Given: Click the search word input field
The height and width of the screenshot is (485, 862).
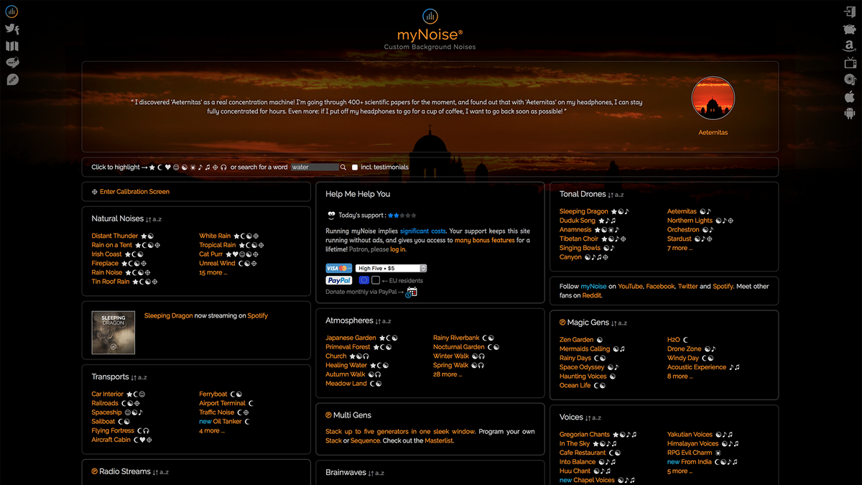Looking at the screenshot, I should (315, 167).
